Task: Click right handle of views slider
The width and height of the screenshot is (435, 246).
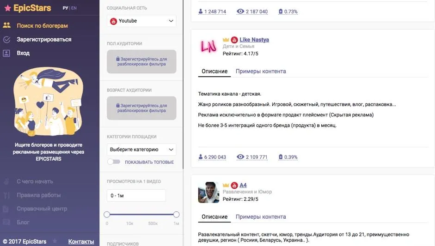Action: click(176, 215)
